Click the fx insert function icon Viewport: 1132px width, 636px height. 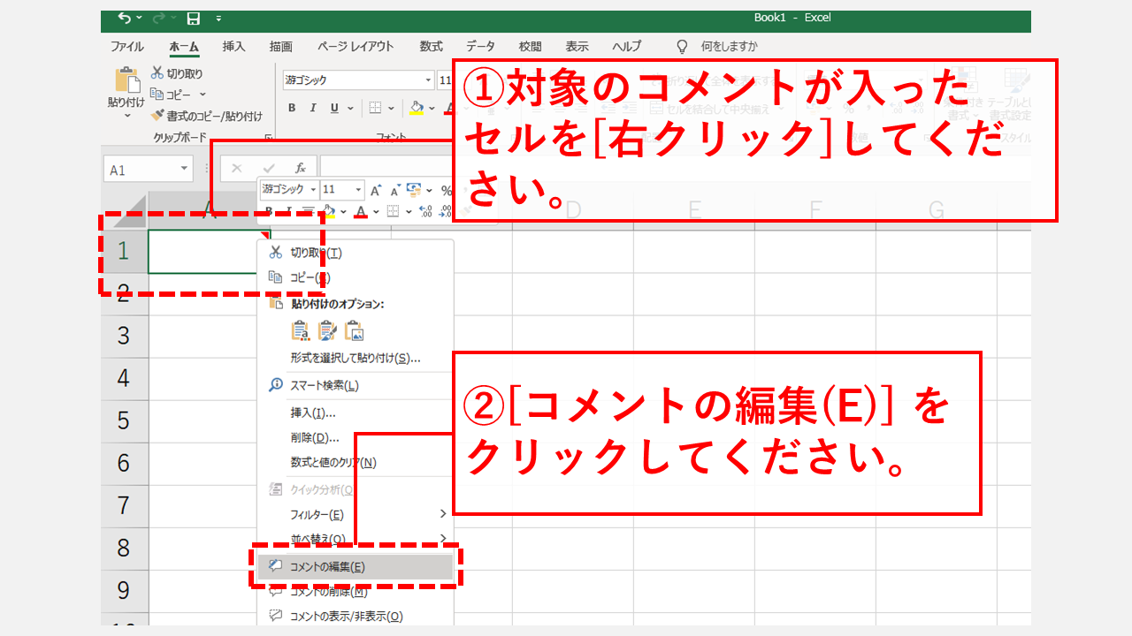(301, 168)
